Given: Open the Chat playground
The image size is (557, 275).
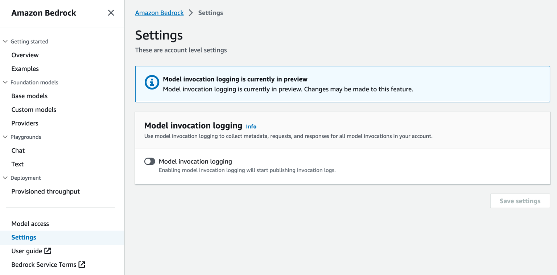Looking at the screenshot, I should tap(18, 150).
